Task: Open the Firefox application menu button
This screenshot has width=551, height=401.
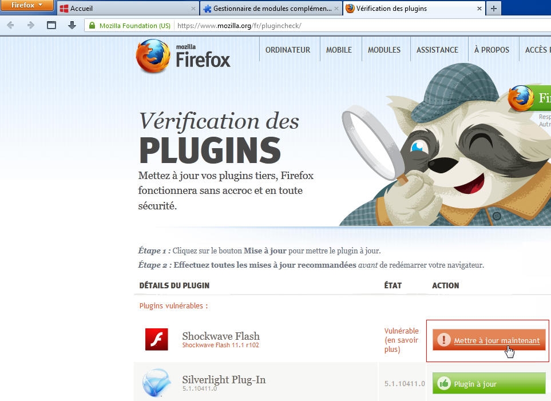Action: (x=27, y=5)
